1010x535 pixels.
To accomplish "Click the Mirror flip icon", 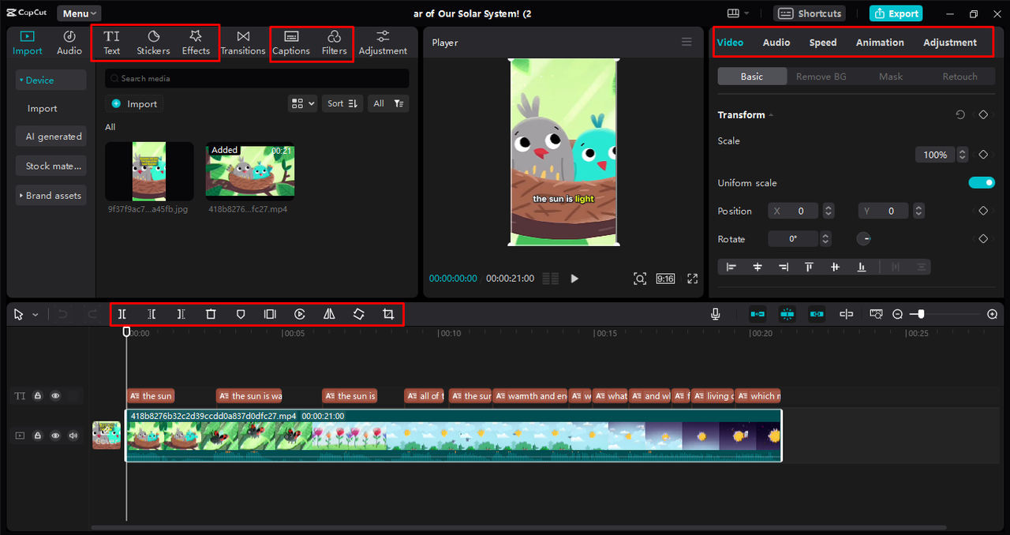I will [329, 314].
